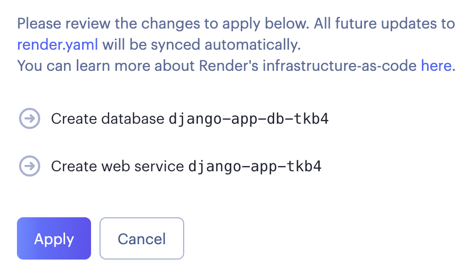
Task: Click the 'Create web service' label text
Action: point(118,167)
